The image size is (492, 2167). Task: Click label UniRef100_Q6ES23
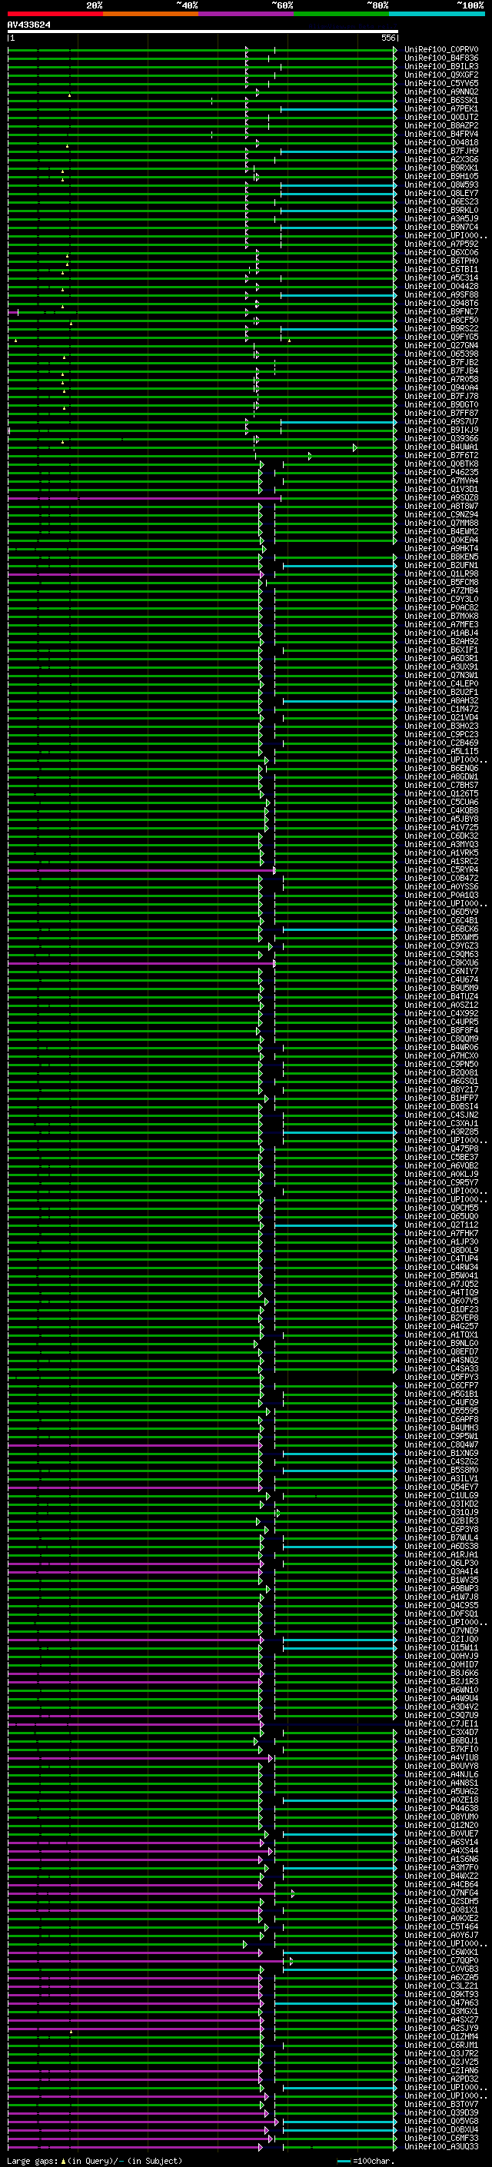coord(441,202)
